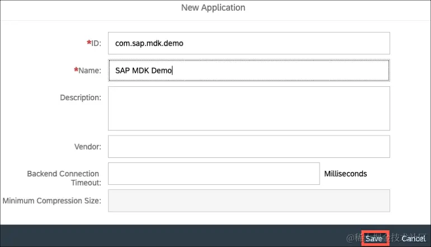The height and width of the screenshot is (247, 431).
Task: Click the Name input field
Action: pos(249,71)
